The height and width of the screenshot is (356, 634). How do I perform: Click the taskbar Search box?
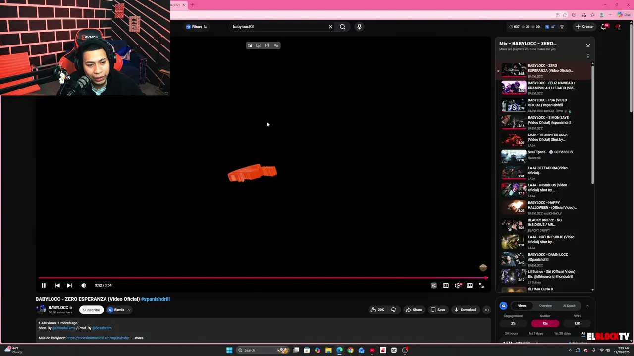click(263, 350)
